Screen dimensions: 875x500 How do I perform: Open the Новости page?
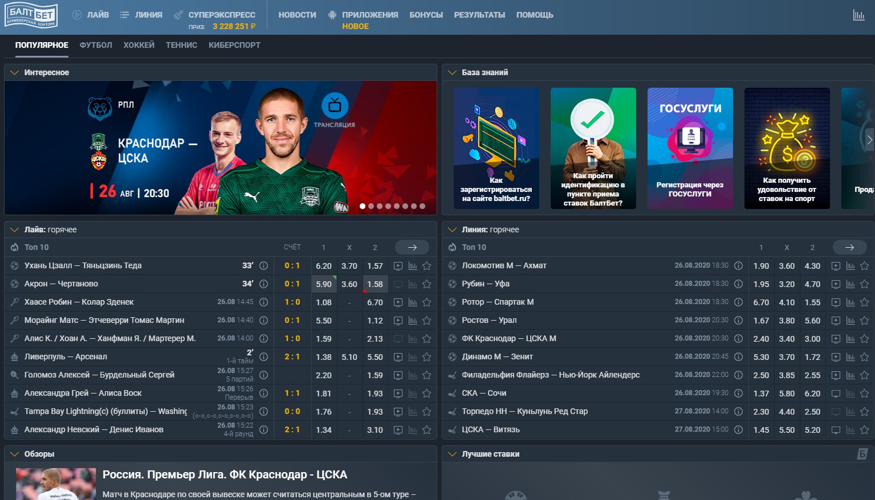pyautogui.click(x=297, y=15)
